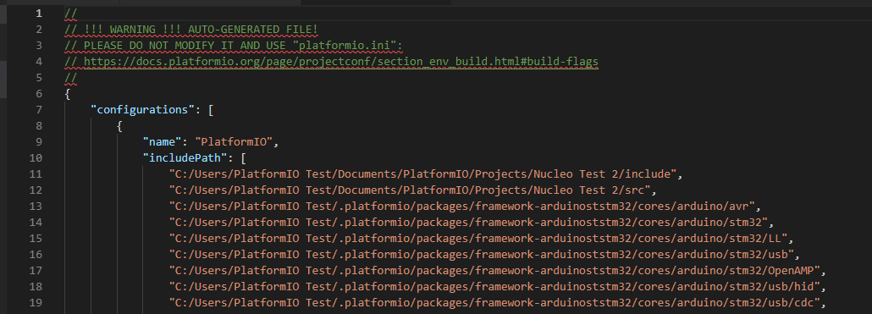Select the "includePath" key
872x314 pixels.
point(185,157)
